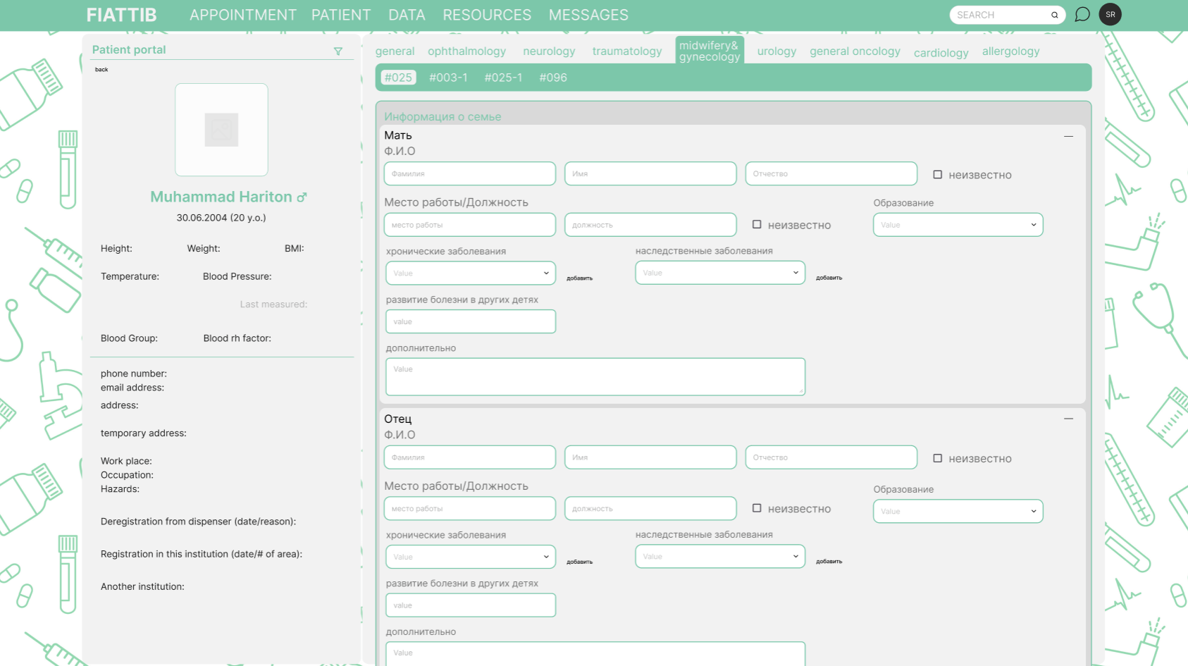
Task: Open the DATA menu
Action: click(x=407, y=15)
